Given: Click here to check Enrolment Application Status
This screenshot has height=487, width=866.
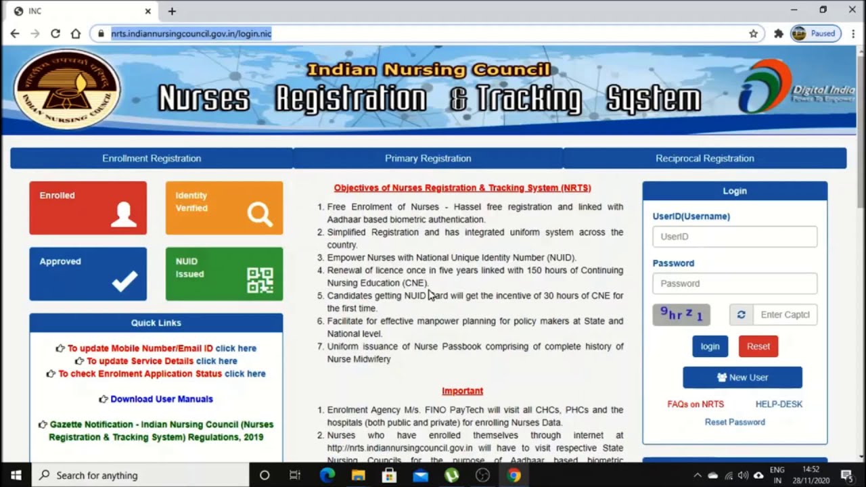Looking at the screenshot, I should [x=245, y=373].
